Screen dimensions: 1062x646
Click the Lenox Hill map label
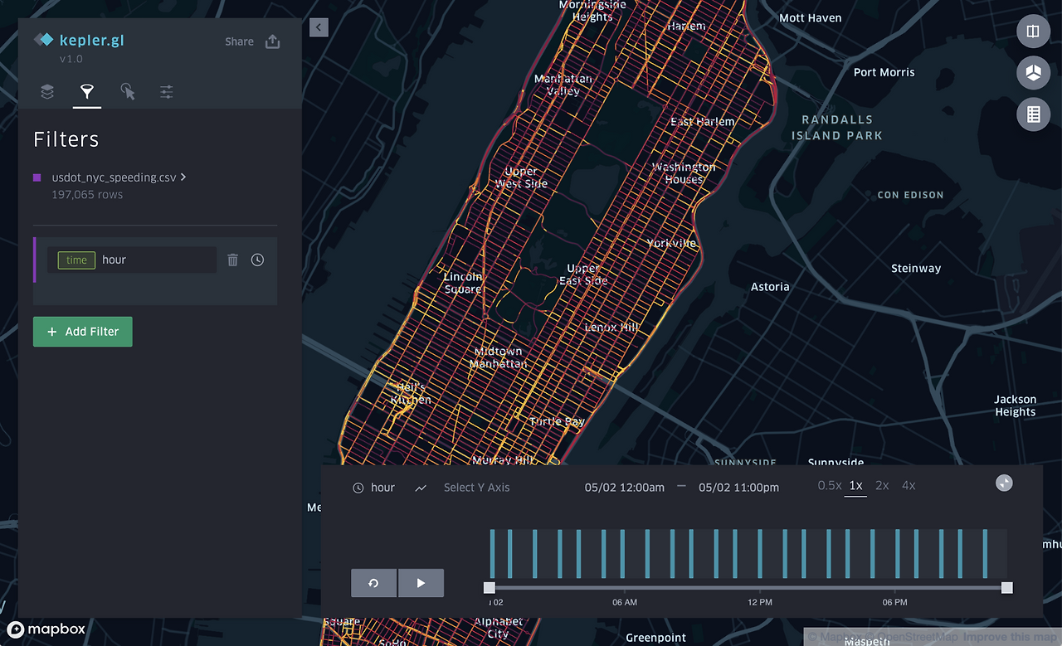[612, 328]
